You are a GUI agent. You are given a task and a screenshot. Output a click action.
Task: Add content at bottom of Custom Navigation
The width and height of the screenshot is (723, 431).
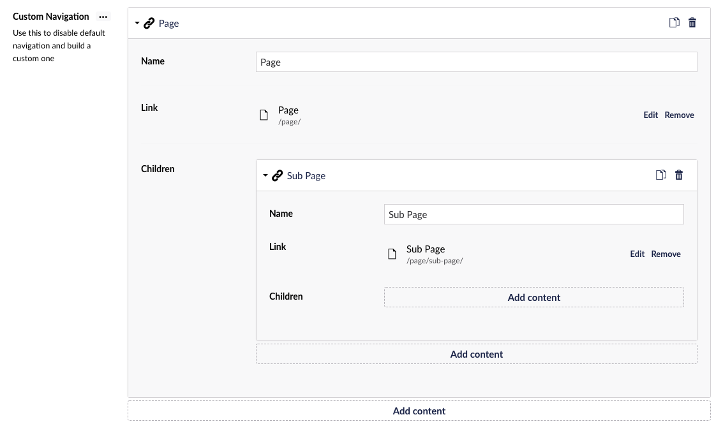[419, 411]
